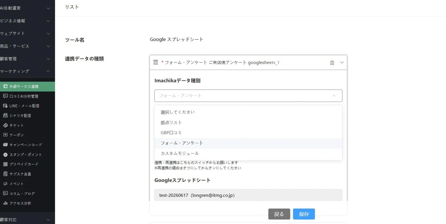Open シナリオ配信 menu item
446x224 pixels.
(x=27, y=115)
